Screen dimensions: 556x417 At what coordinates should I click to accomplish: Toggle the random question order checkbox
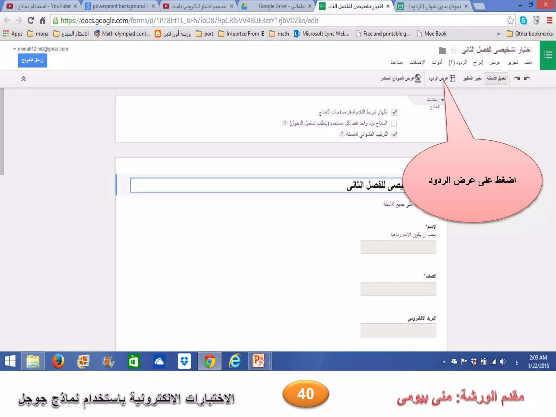394,134
